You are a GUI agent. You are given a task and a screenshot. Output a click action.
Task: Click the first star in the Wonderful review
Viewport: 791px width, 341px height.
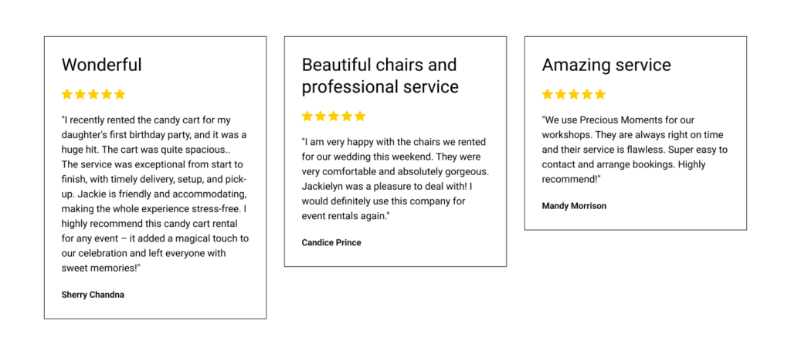(x=67, y=94)
